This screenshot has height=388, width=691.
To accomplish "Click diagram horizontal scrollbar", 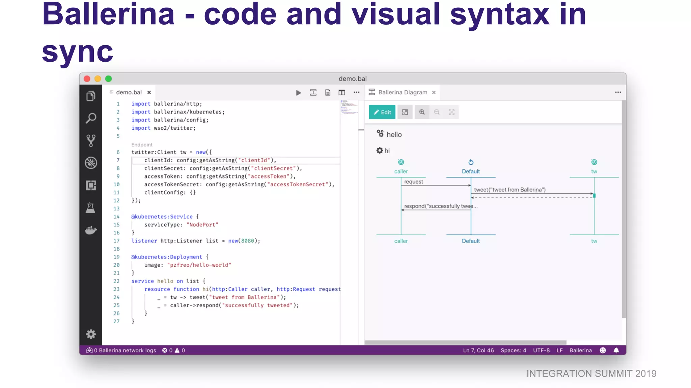I will [x=466, y=342].
